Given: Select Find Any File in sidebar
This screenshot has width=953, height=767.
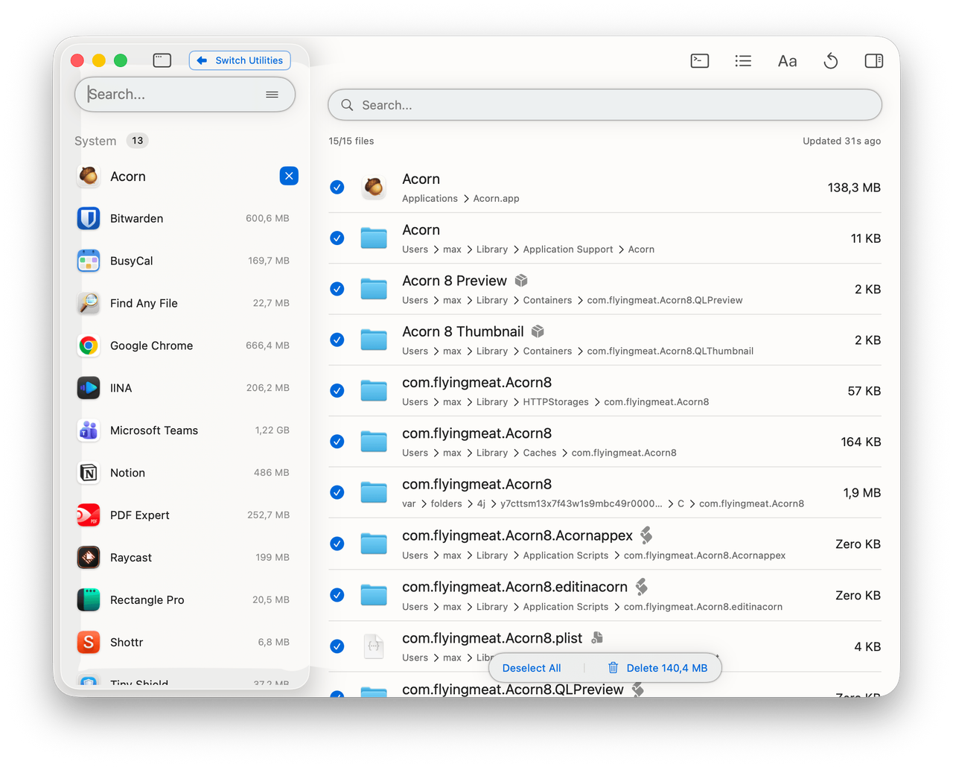Looking at the screenshot, I should [185, 303].
